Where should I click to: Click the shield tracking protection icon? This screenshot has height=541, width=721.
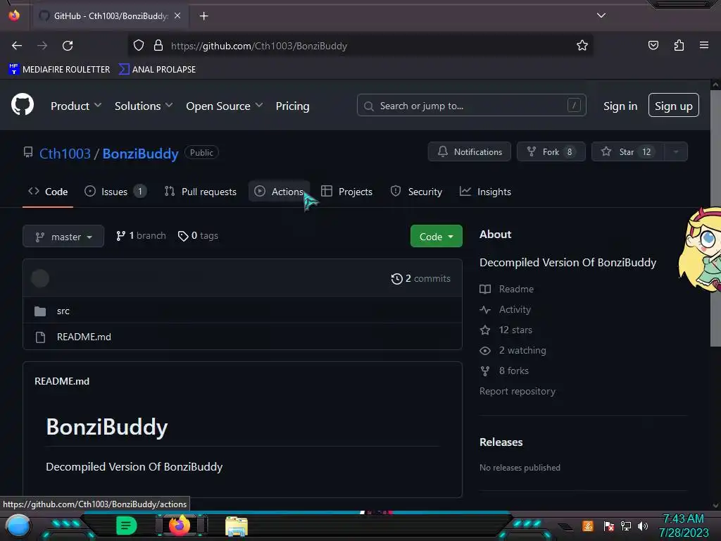(139, 46)
